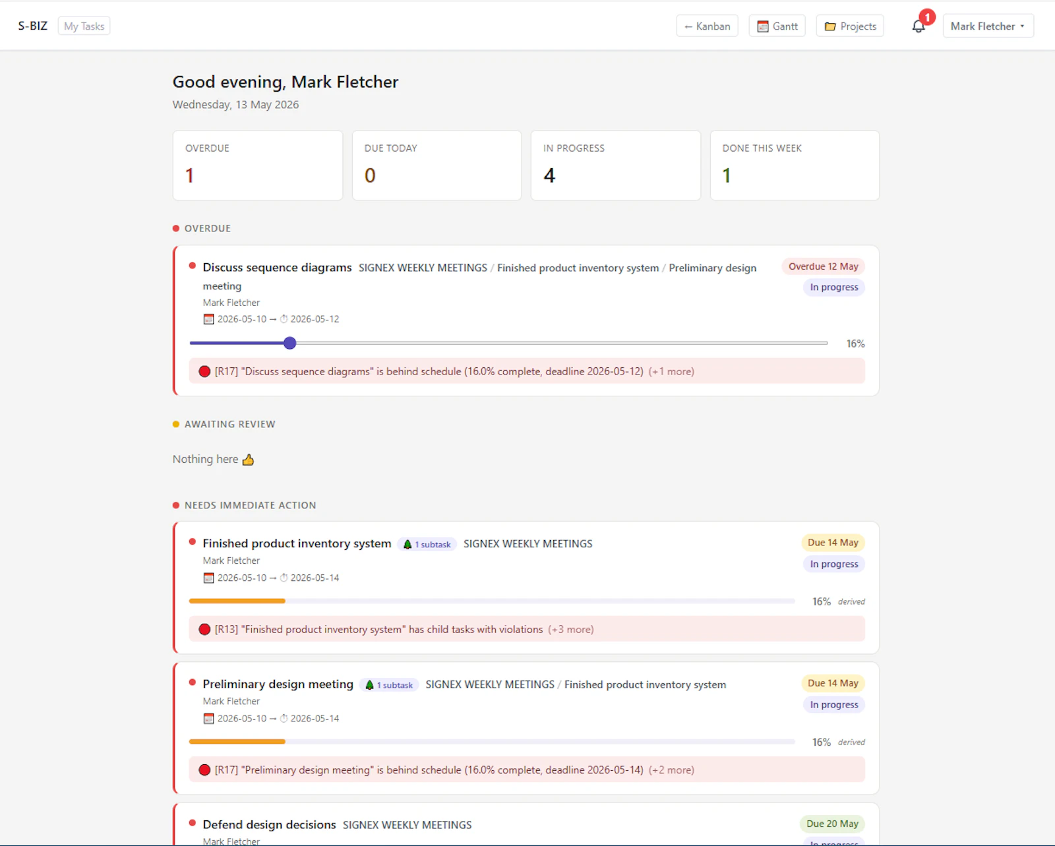The width and height of the screenshot is (1055, 846).
Task: Click the calendar icon on Finished product inventory system
Action: point(208,578)
